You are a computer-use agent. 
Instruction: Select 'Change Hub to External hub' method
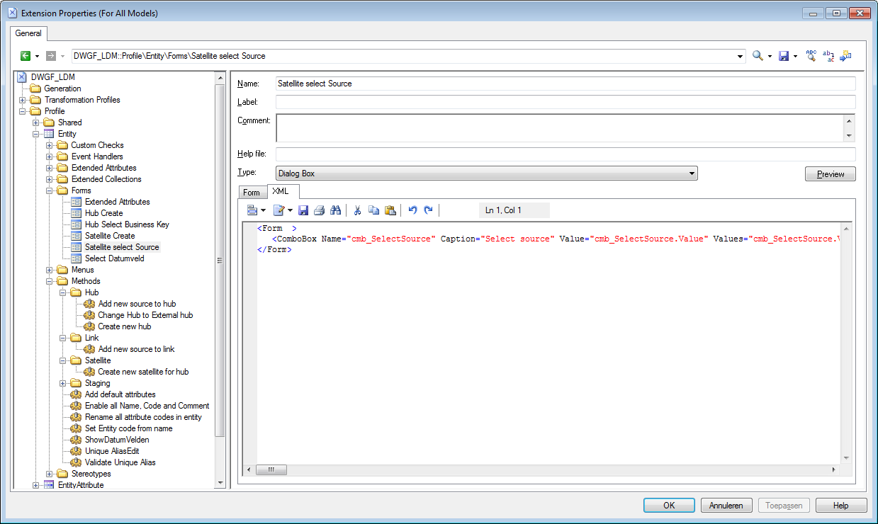click(x=145, y=315)
